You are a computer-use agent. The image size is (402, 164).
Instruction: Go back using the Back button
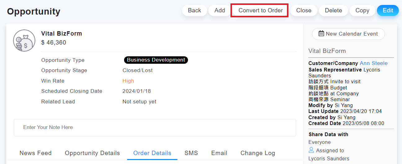coord(194,11)
